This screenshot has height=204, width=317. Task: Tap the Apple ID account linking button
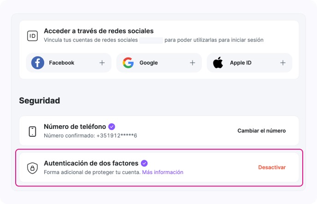tap(249, 63)
